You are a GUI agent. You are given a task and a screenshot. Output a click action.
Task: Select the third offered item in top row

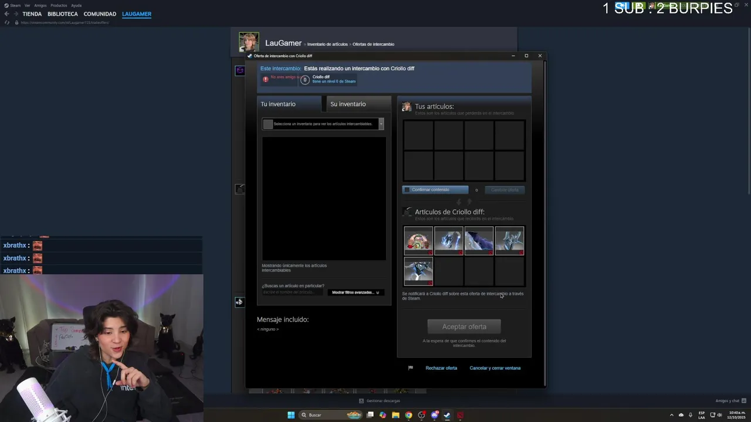(x=479, y=241)
